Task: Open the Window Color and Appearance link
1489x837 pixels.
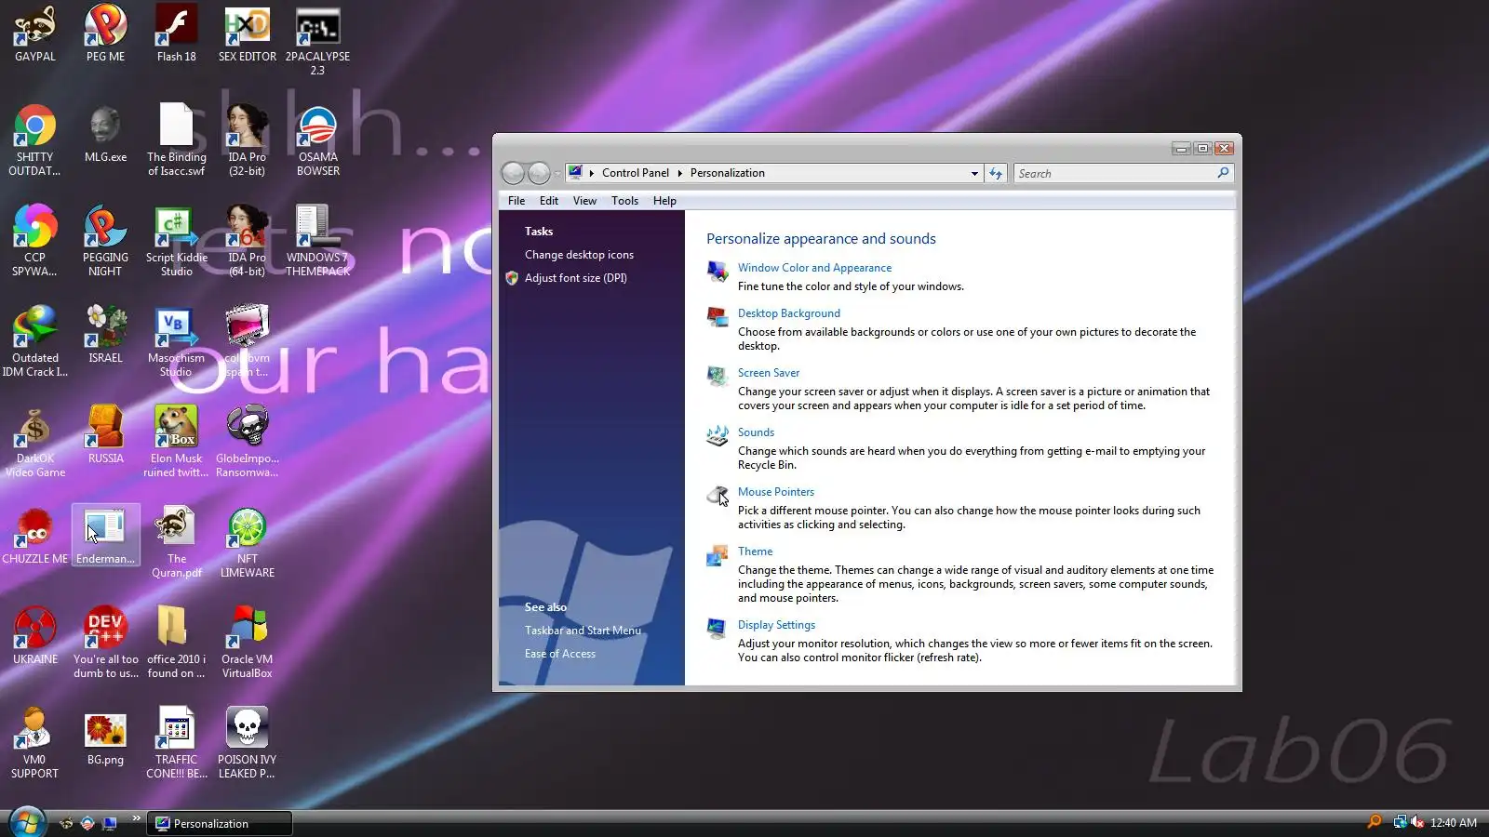Action: (x=814, y=268)
